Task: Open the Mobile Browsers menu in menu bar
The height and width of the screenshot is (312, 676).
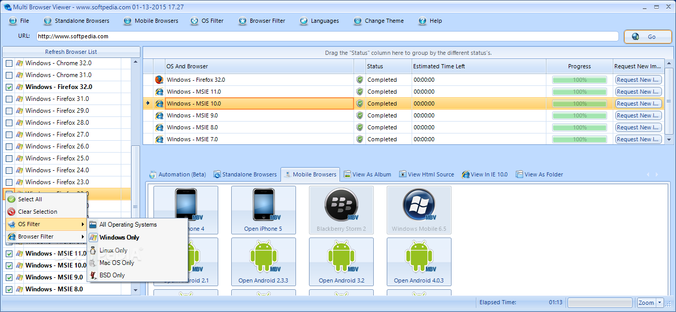Action: tap(151, 21)
